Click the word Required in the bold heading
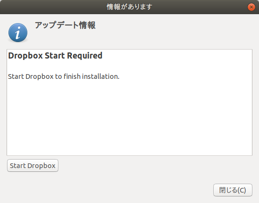This screenshot has width=259, height=203. click(x=85, y=55)
